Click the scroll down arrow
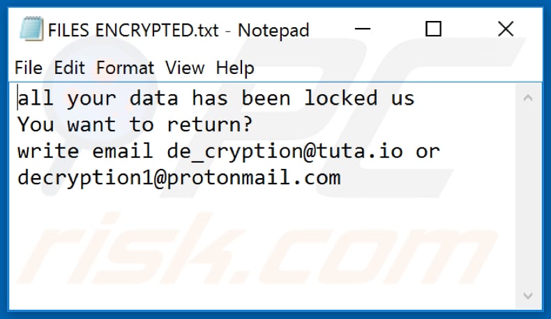The height and width of the screenshot is (319, 551). tap(527, 295)
